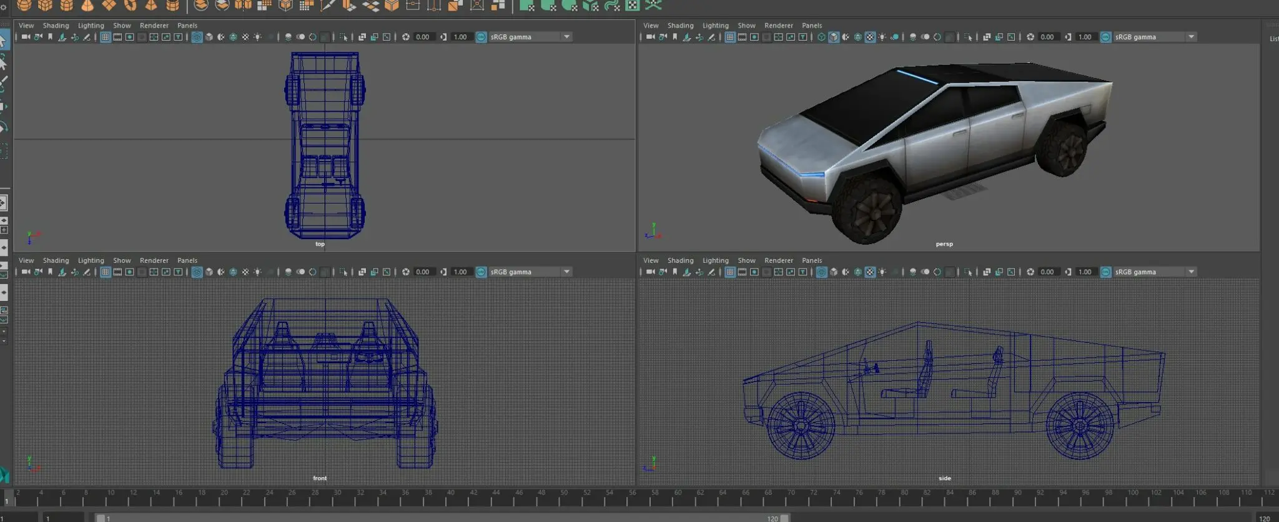Click the Select Camera icon in side viewport
Image resolution: width=1279 pixels, height=522 pixels.
pos(650,272)
